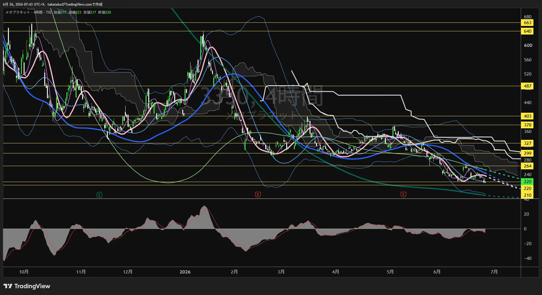Click the 始値217 open value in legend
Image resolution: width=542 pixels, height=295 pixels.
pos(60,12)
